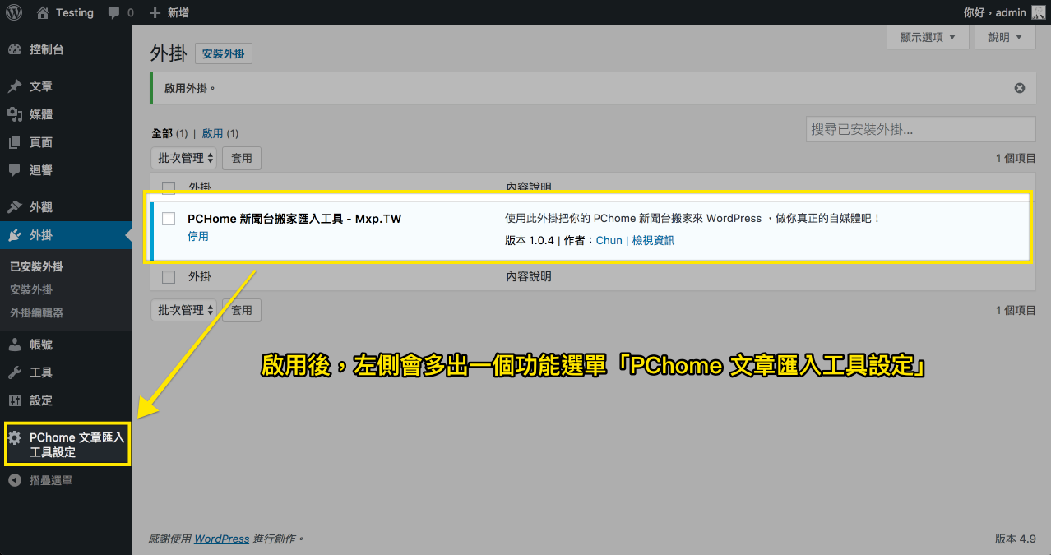Screen dimensions: 1051x555
Task: Click the plugin name PCHome 新聞台搬家匯入工具 - Mxp.TW
Action: pyautogui.click(x=294, y=219)
